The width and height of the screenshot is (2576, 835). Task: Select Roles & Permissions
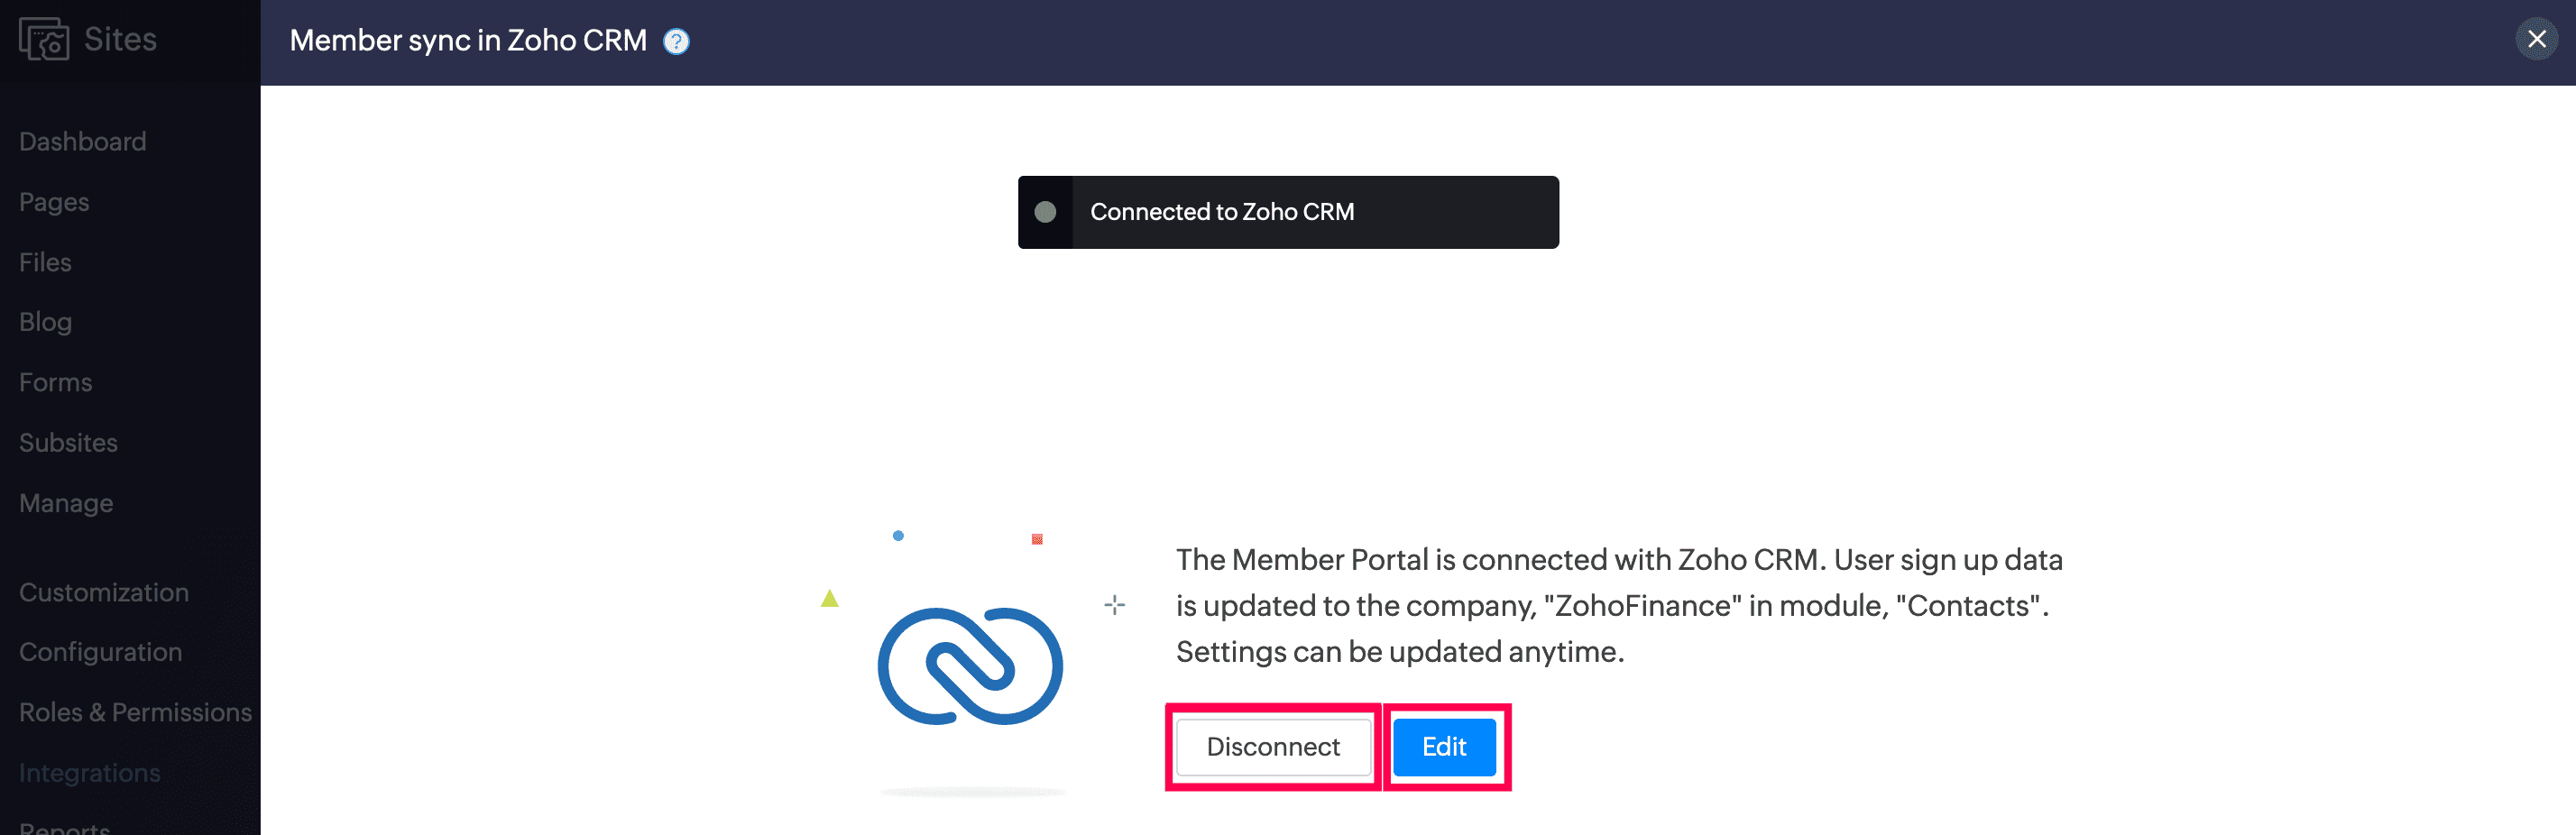(x=135, y=712)
